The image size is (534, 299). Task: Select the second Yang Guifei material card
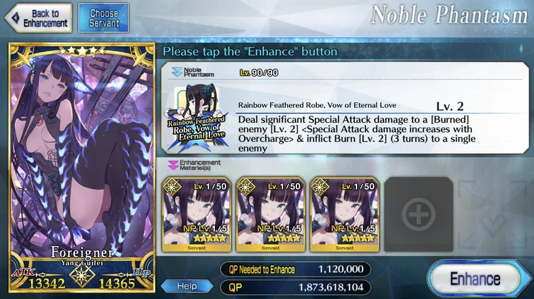click(x=270, y=214)
